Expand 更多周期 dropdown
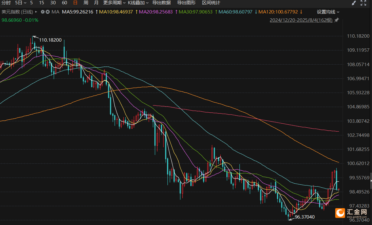Viewport: 372px width, 225px height. (x=114, y=3)
